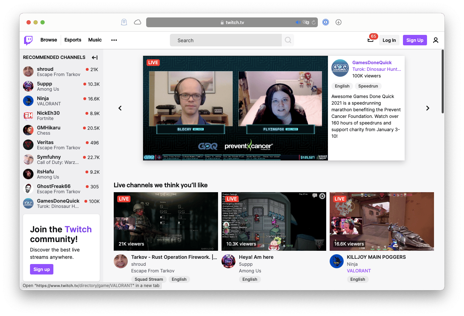Click the Sign up button in community box
The image size is (464, 316).
42,269
